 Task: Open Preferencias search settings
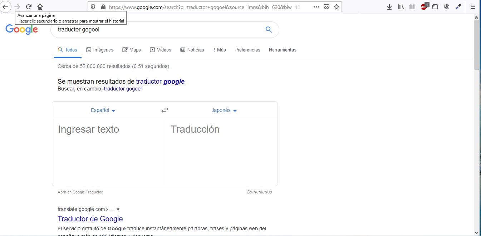pos(247,50)
